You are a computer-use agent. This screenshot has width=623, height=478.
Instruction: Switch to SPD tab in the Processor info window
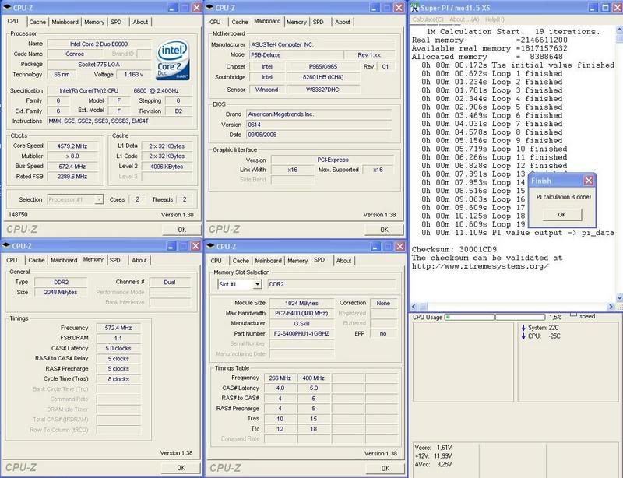pos(116,23)
